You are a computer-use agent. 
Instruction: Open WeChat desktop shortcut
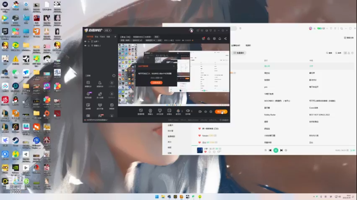tap(16, 74)
